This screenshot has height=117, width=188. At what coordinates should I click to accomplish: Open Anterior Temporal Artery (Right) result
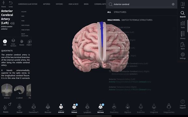[130, 88]
